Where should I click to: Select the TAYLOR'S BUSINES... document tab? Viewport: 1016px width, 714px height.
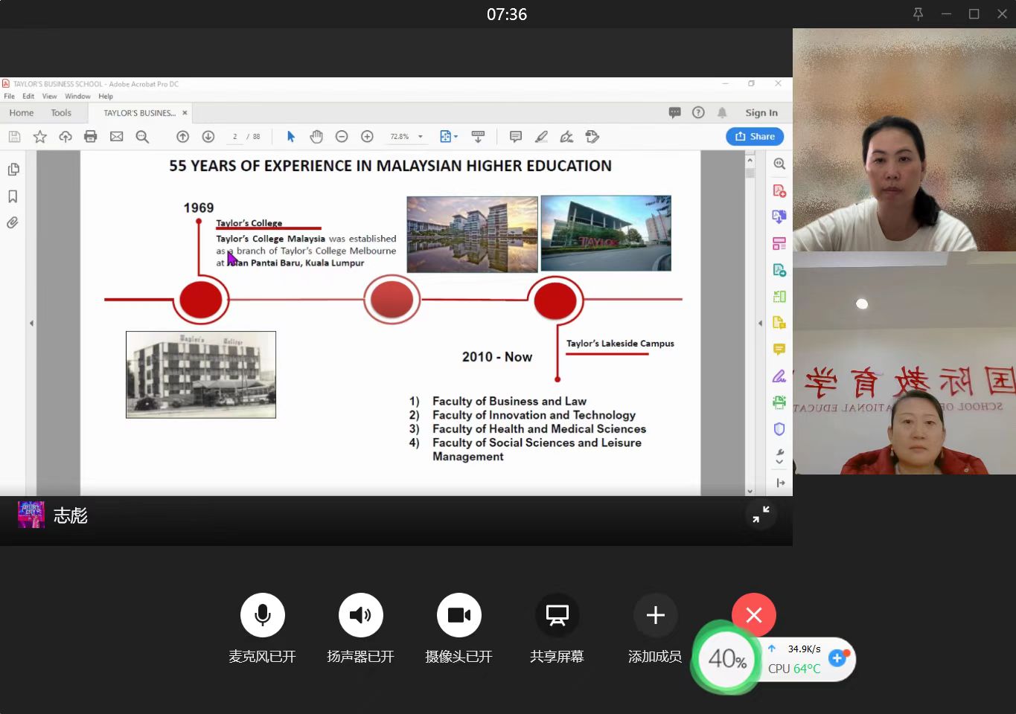tap(139, 113)
